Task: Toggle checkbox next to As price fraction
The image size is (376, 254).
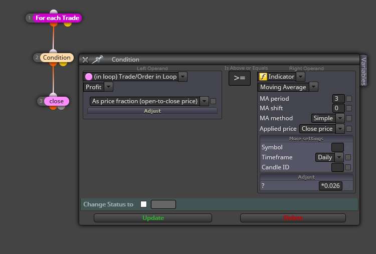Action: tap(213, 101)
